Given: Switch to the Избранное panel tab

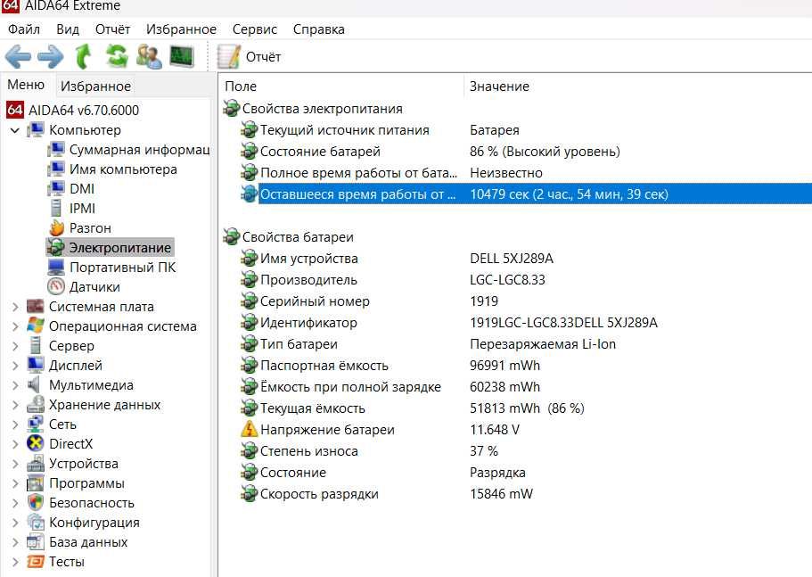Looking at the screenshot, I should click(x=95, y=86).
